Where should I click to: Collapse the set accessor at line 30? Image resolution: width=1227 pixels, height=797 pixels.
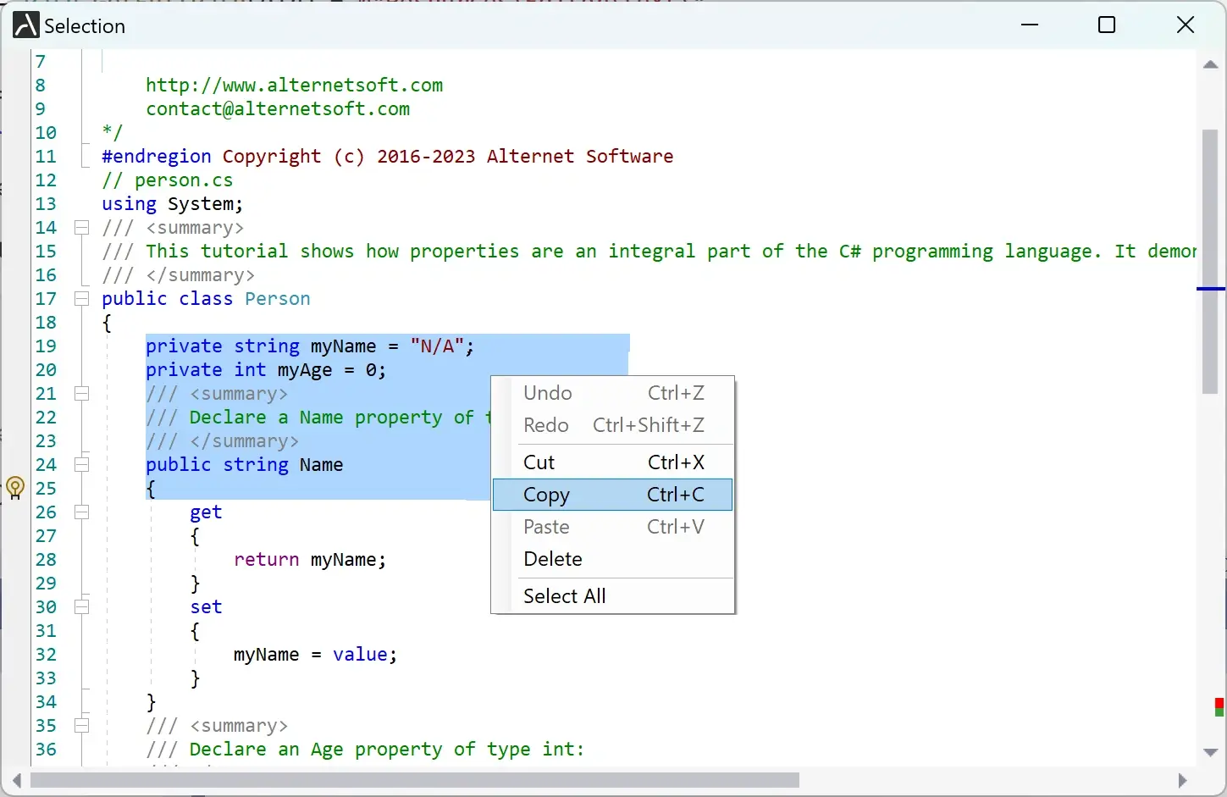click(82, 606)
